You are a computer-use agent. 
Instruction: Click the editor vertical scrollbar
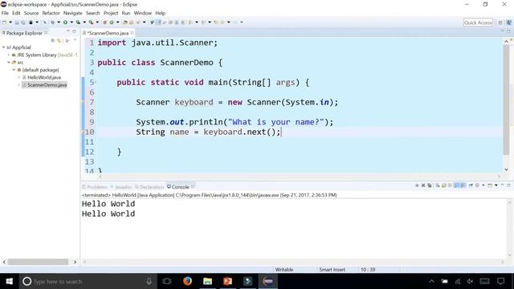506,100
